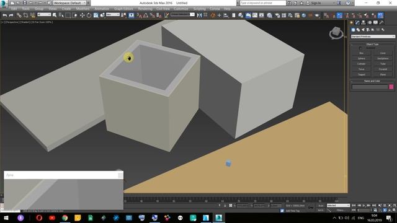The width and height of the screenshot is (397, 223).
Task: Open Opera browser from taskbar
Action: tap(39, 217)
